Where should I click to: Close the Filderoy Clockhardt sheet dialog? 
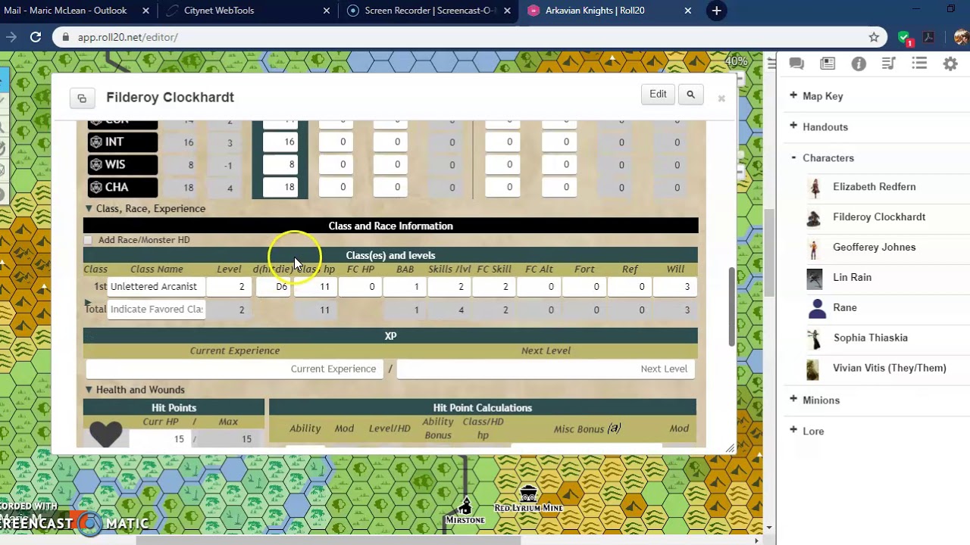pos(721,98)
